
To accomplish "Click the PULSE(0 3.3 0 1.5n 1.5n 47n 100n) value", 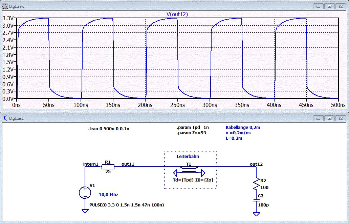I will 127,205.
